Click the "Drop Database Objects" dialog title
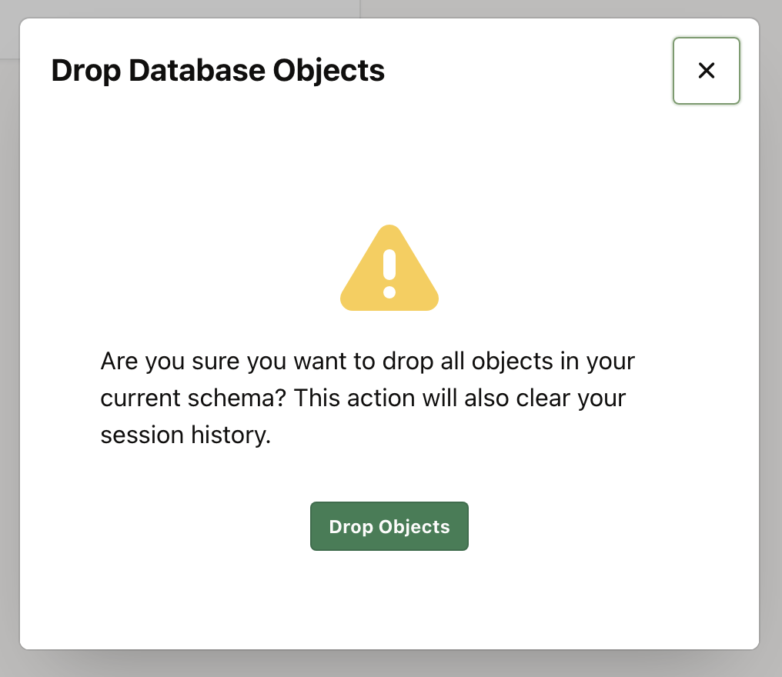 click(218, 71)
